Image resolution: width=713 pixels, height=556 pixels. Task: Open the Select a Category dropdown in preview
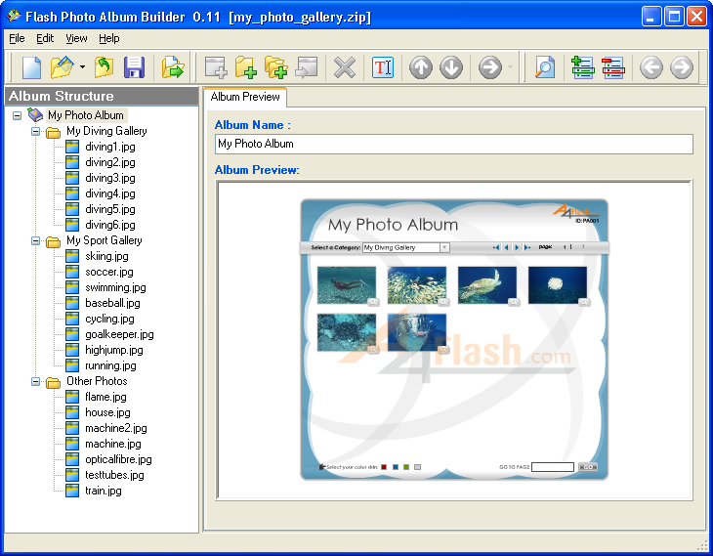(444, 248)
